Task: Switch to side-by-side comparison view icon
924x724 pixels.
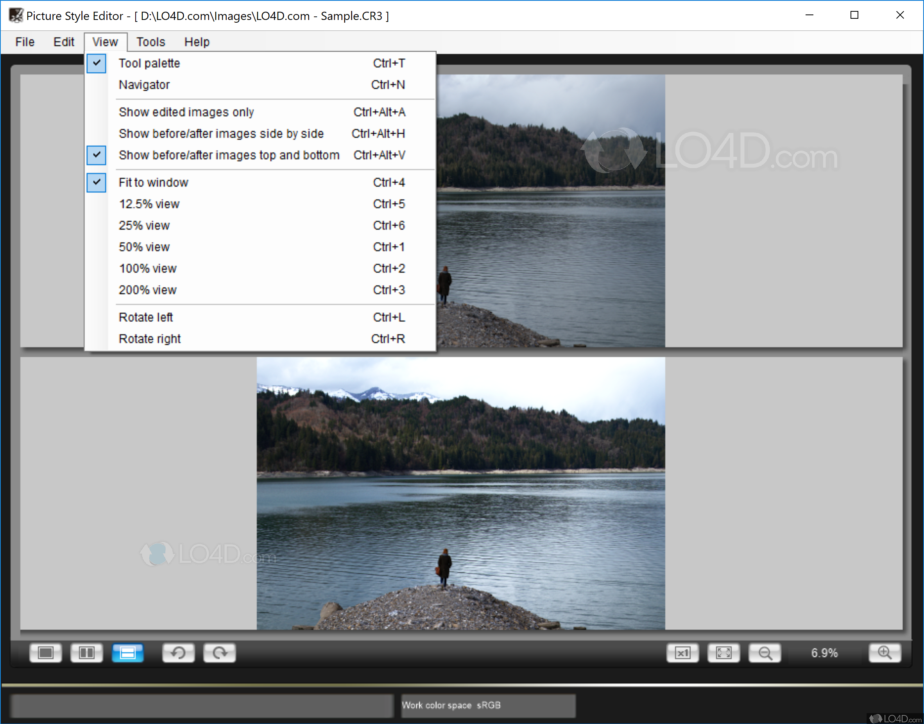Action: pyautogui.click(x=86, y=653)
